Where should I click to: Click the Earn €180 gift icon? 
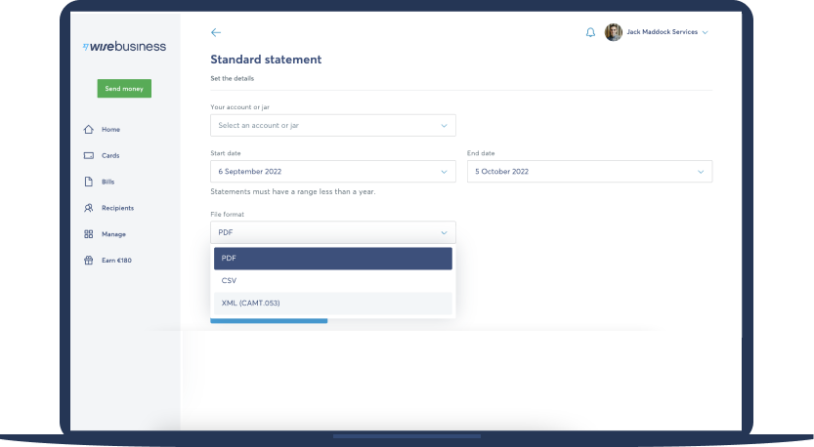pyautogui.click(x=89, y=261)
